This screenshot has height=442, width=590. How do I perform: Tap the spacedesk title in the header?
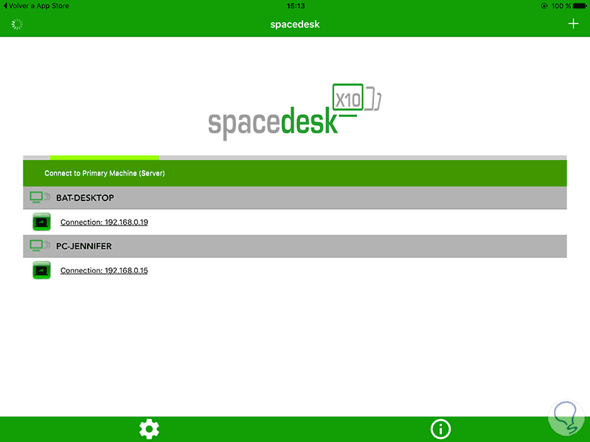coord(295,24)
